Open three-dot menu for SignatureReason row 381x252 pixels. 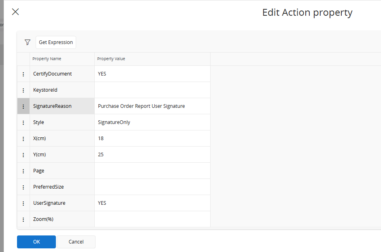coord(23,106)
